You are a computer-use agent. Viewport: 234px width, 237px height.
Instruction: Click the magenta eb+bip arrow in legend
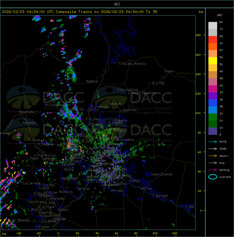tap(213, 170)
